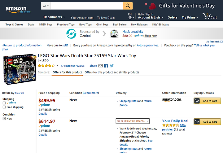Expand the star rating dropdown arrow

[x=57, y=66]
